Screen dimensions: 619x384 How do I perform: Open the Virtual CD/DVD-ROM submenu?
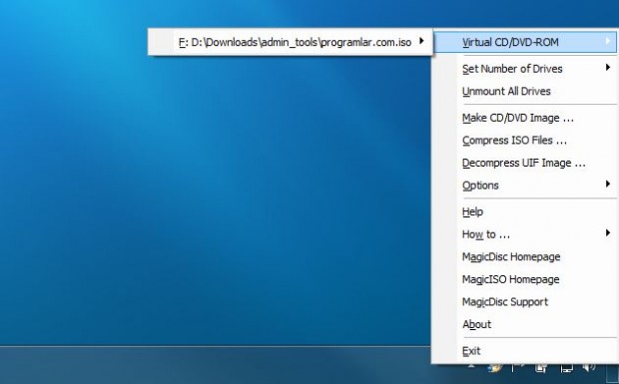coord(525,42)
